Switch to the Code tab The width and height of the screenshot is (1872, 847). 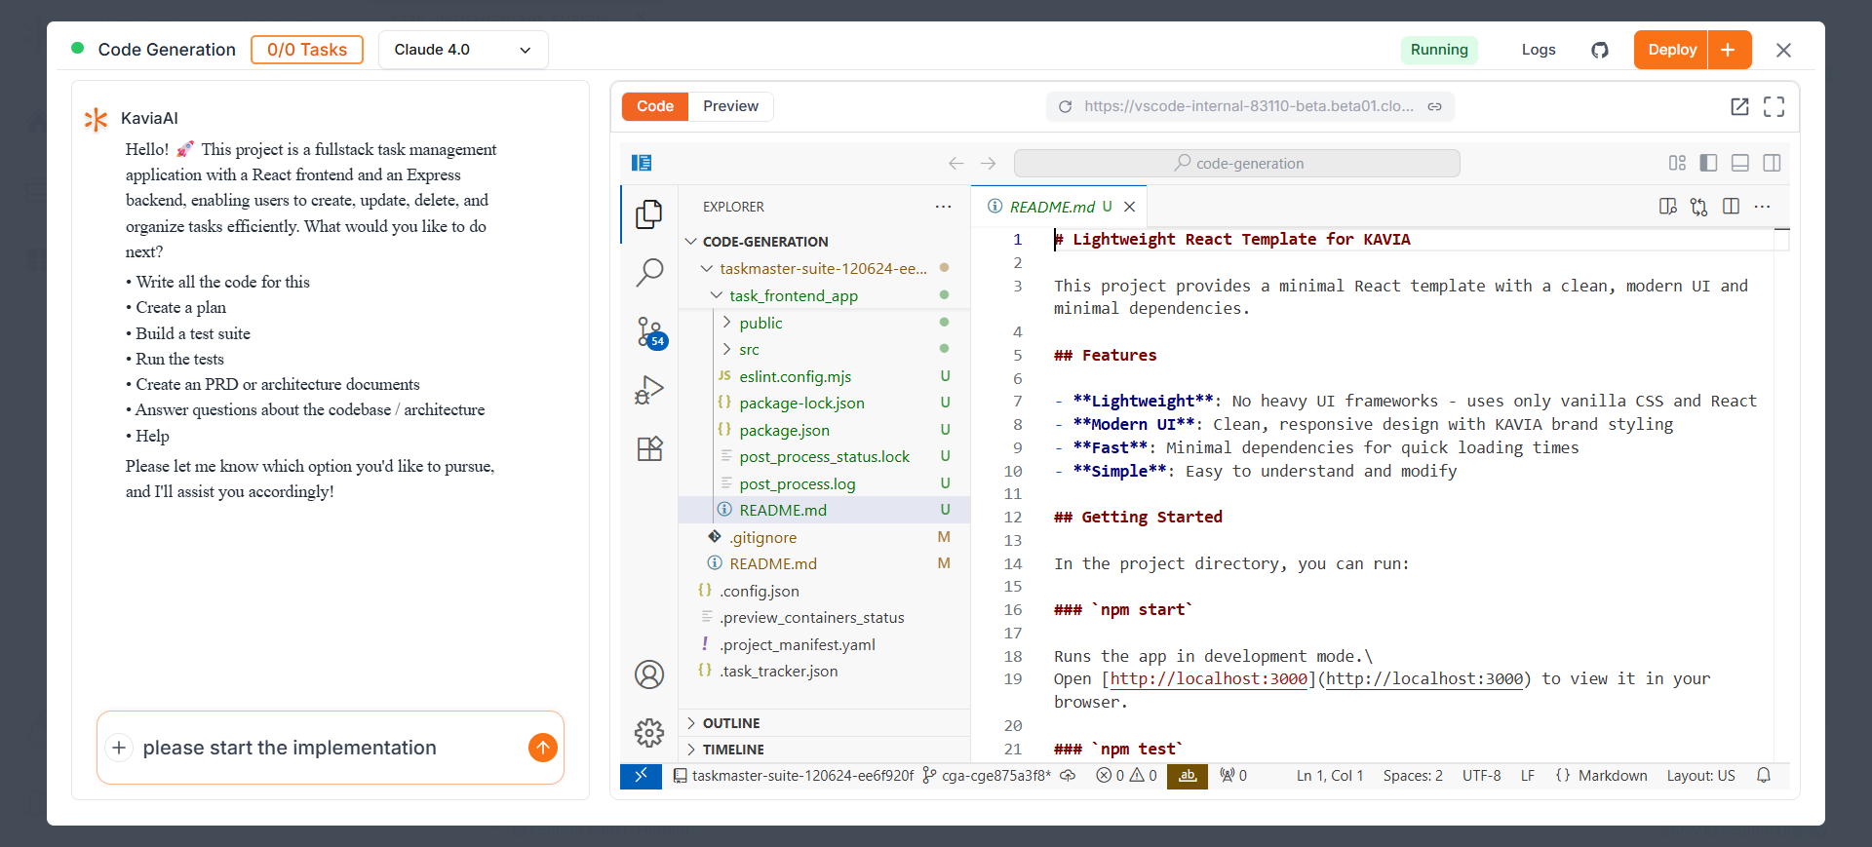pyautogui.click(x=655, y=106)
